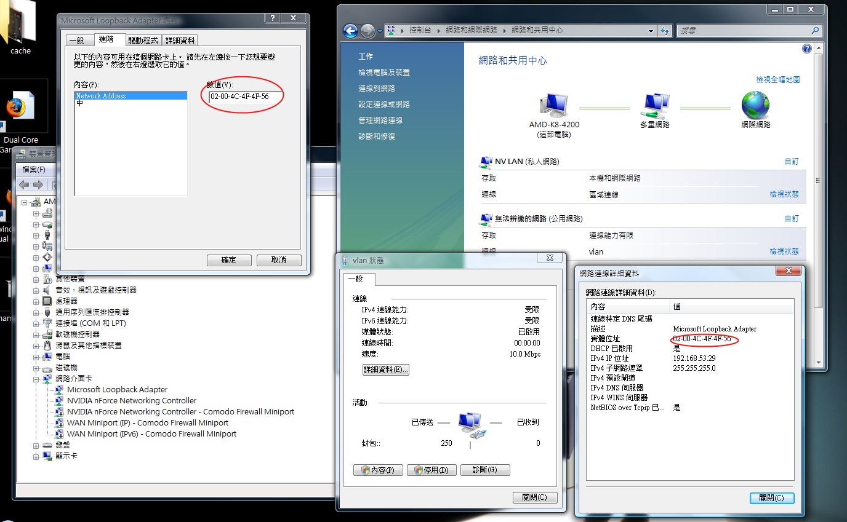Screen dimensions: 847x522
Task: Expand the 顯示卡 tree node
Action: [36, 456]
